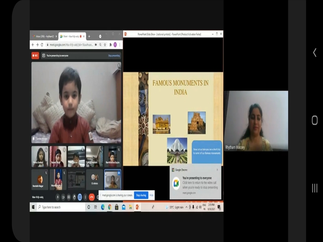Click the zoom magnifier in address bar
Screen dimensions: 323x242
coord(100,45)
